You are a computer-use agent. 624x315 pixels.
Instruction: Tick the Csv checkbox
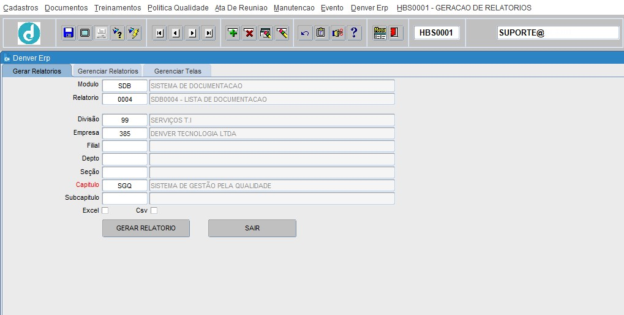pyautogui.click(x=154, y=211)
